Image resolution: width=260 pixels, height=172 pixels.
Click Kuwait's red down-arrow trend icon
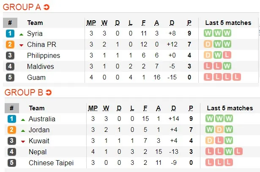tap(22, 141)
